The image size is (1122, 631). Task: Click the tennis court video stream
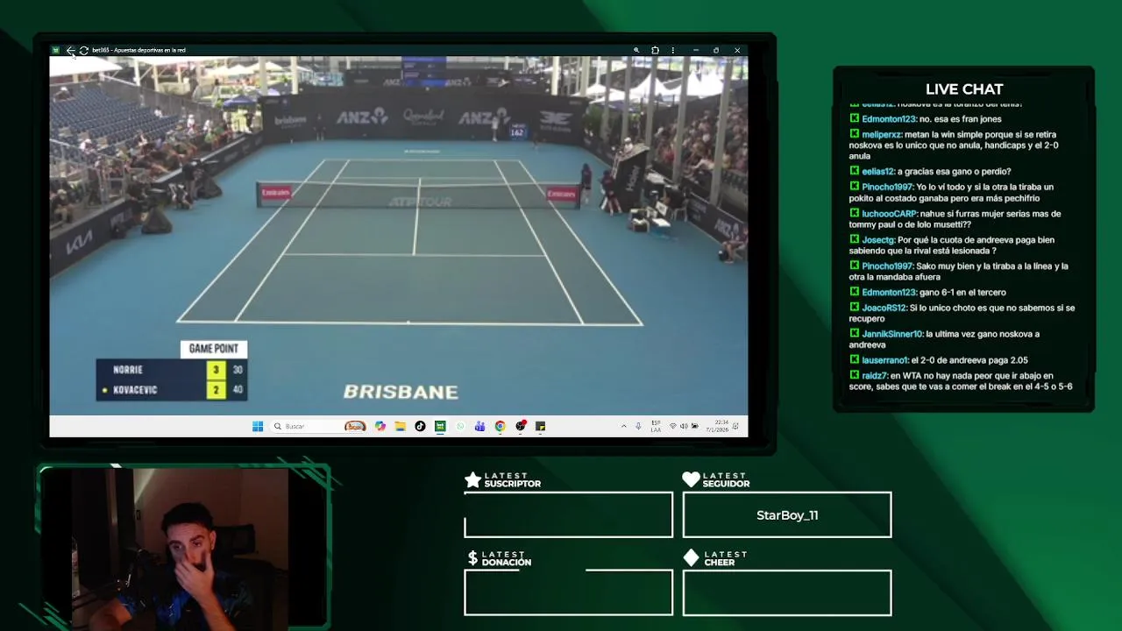point(399,237)
